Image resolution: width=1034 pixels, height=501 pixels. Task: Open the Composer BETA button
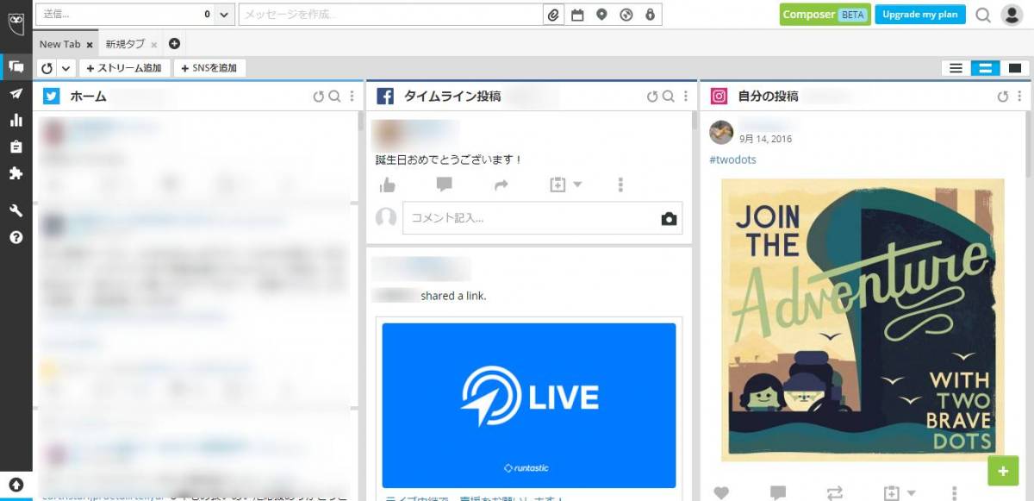coord(825,15)
